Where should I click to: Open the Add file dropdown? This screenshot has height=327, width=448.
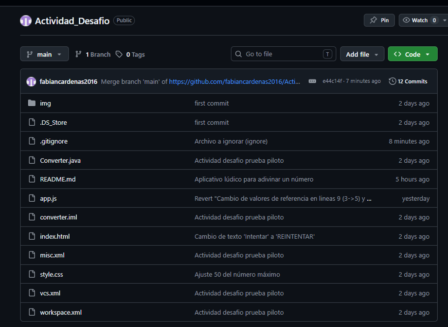(362, 54)
